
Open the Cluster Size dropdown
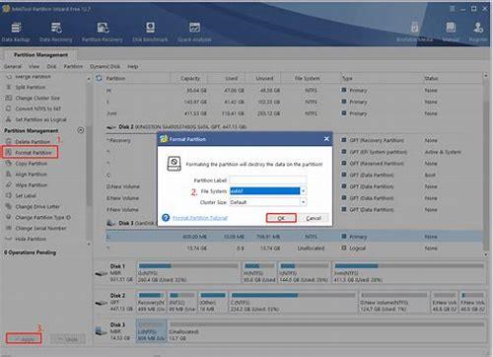click(303, 202)
